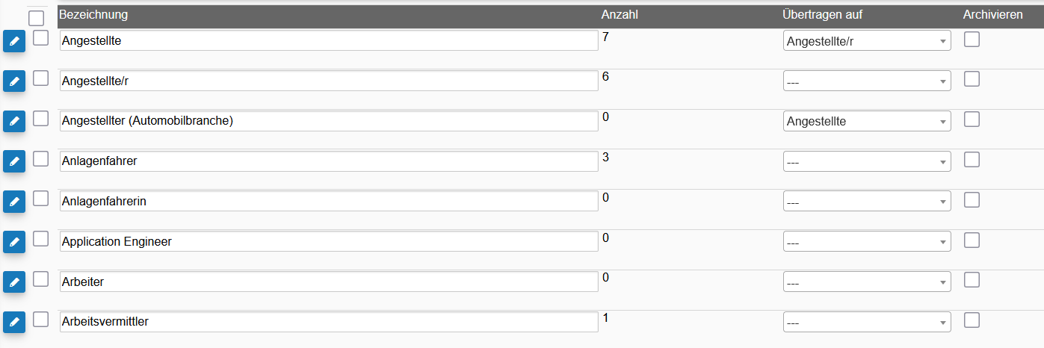Click the edit pencil icon for Angestellte
Viewport: 1044px width, 348px height.
point(14,42)
